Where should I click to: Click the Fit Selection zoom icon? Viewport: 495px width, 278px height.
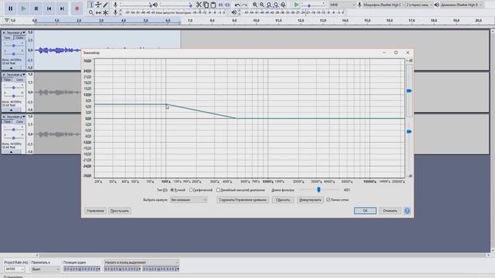pos(269,5)
